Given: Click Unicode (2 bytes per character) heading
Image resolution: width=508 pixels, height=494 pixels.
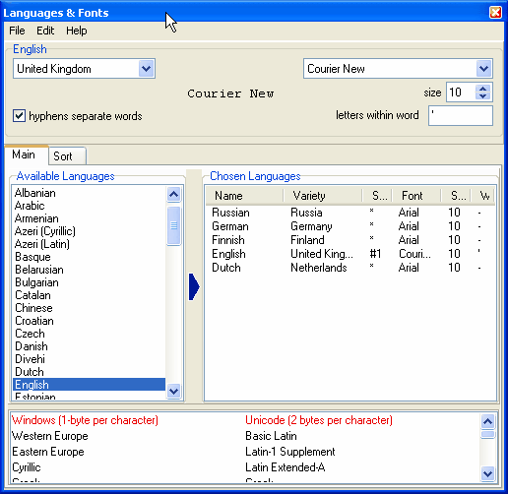Looking at the screenshot, I should (x=319, y=420).
